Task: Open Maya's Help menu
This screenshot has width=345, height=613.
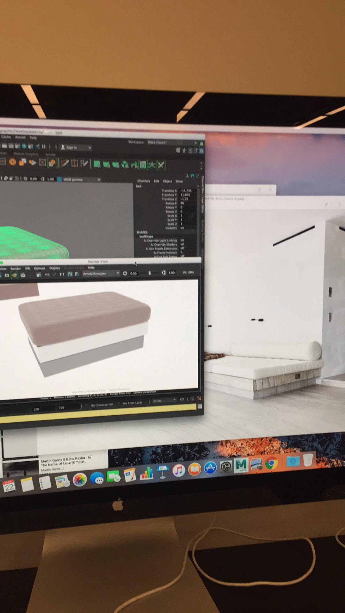Action: (x=33, y=138)
